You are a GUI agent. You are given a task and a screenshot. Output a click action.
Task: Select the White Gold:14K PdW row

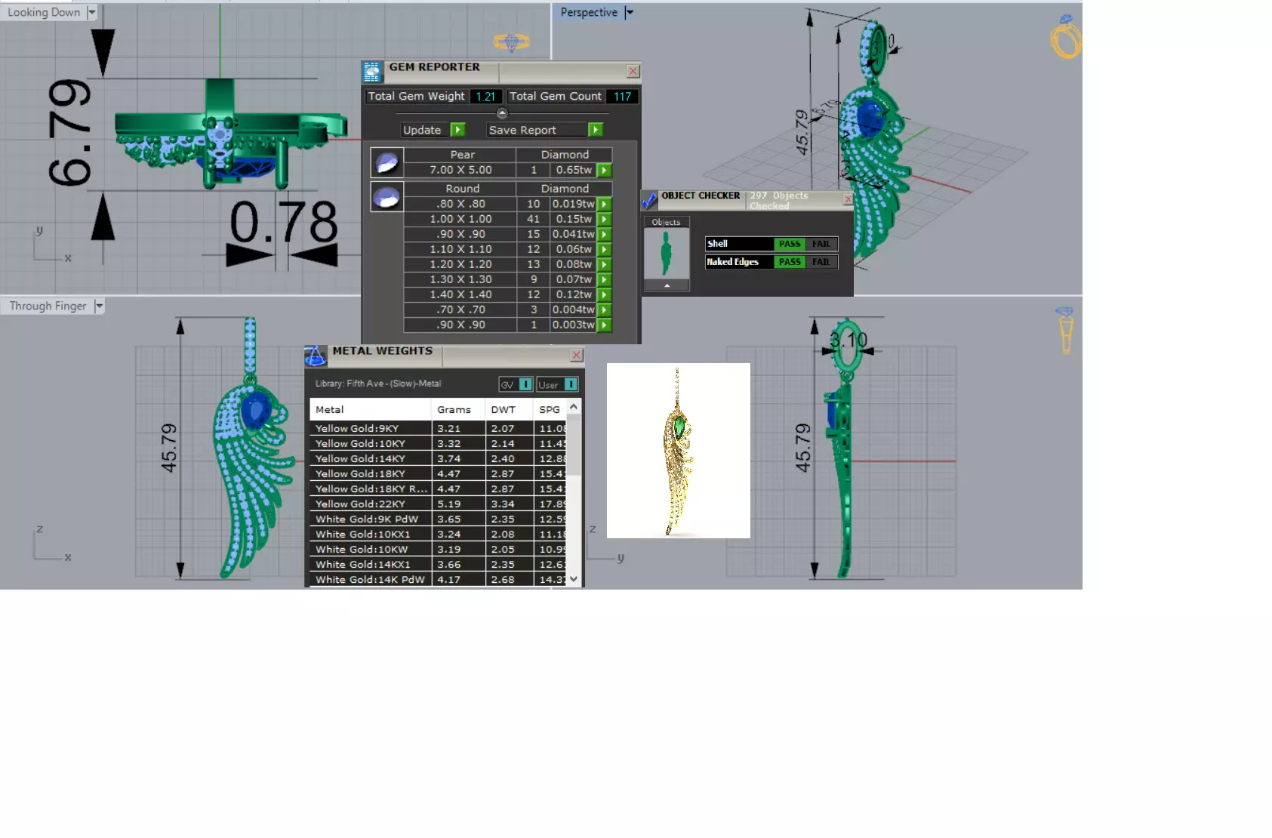[438, 579]
